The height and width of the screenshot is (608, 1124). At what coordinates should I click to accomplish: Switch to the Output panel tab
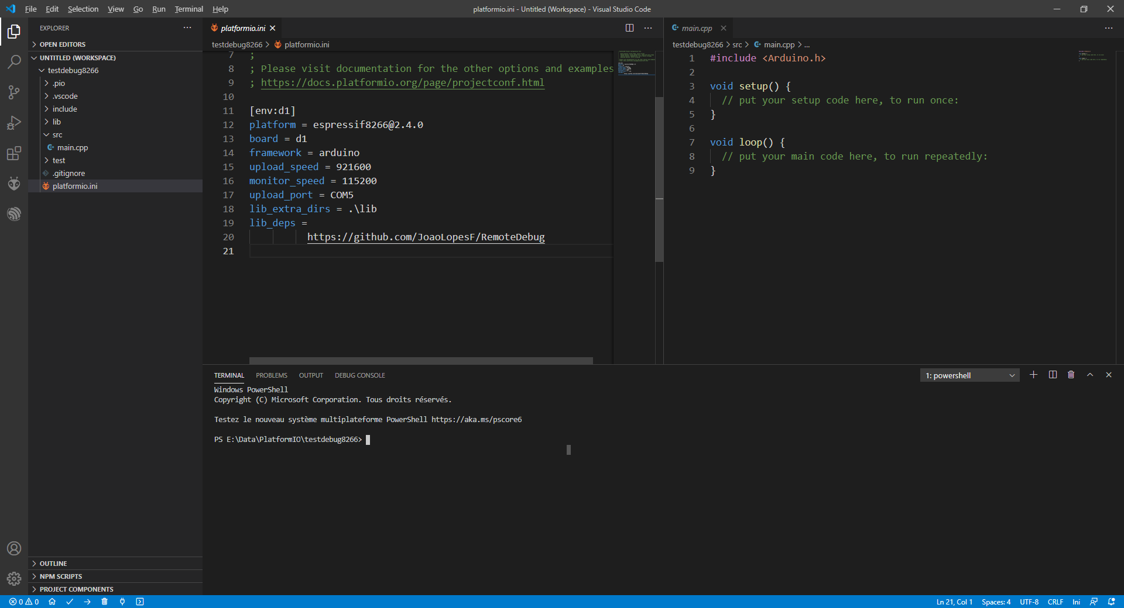pos(311,375)
